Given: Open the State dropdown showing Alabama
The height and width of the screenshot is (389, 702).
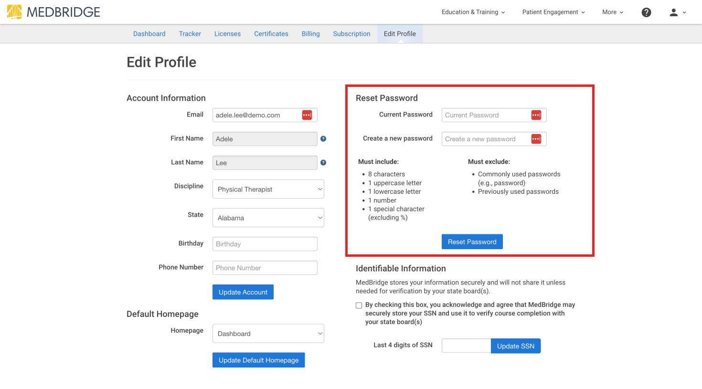Looking at the screenshot, I should (x=268, y=218).
